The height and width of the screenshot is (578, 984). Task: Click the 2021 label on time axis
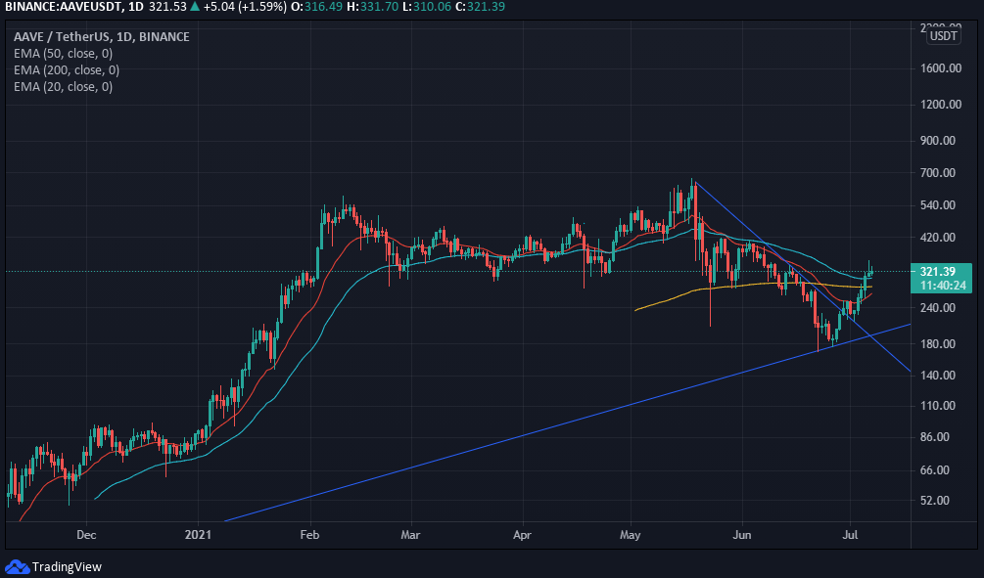(198, 535)
